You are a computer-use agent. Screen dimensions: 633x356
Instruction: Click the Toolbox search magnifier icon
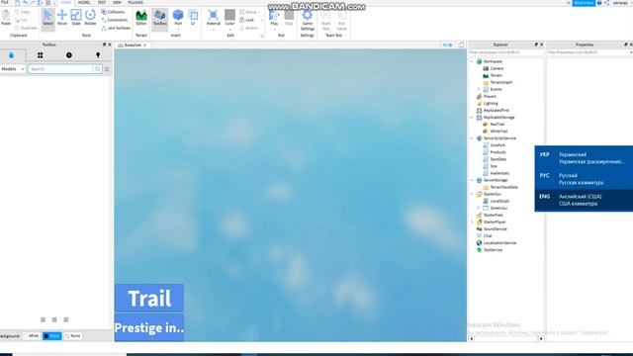click(x=98, y=69)
